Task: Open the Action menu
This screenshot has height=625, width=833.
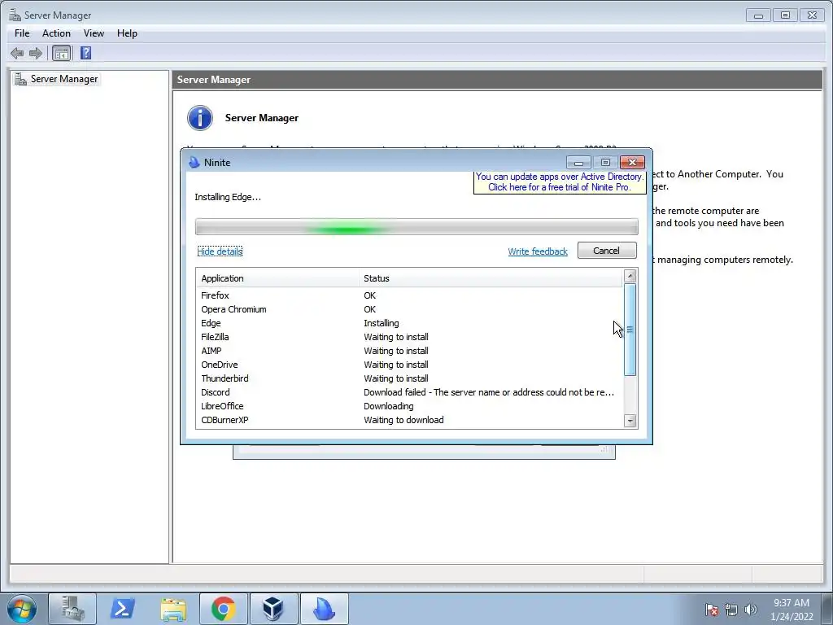Action: [x=56, y=33]
